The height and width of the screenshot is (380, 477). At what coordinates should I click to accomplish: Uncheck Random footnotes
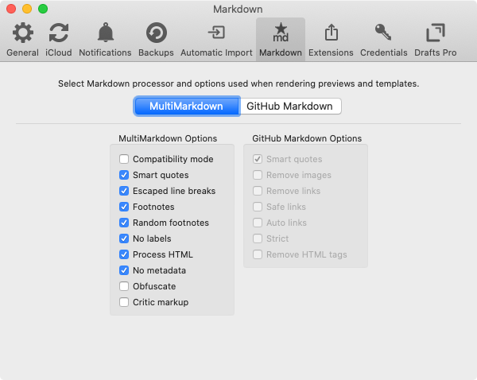click(124, 223)
